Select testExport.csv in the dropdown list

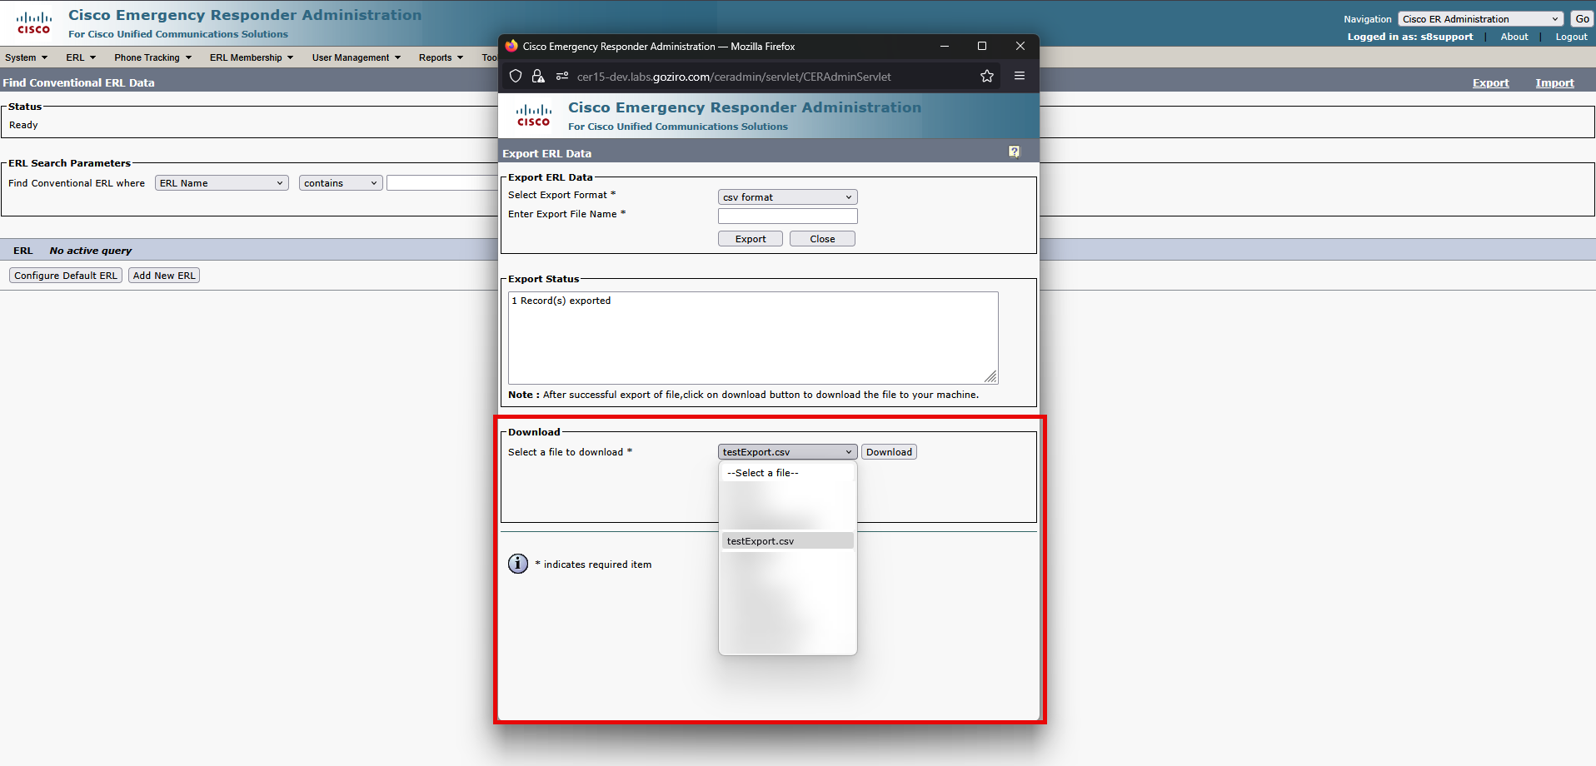coord(787,541)
